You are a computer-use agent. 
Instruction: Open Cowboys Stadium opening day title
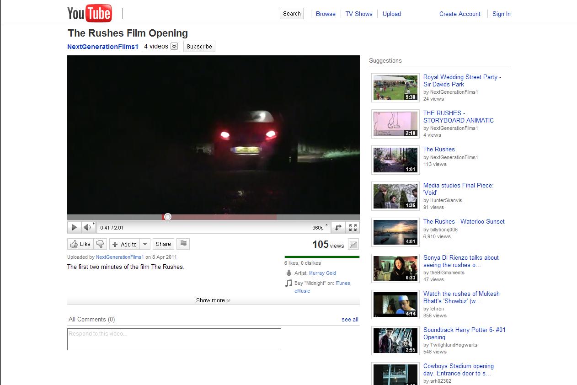459,369
